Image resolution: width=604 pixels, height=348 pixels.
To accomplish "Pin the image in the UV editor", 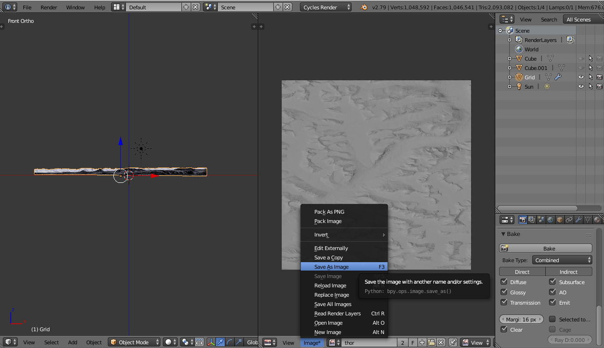I will point(452,342).
